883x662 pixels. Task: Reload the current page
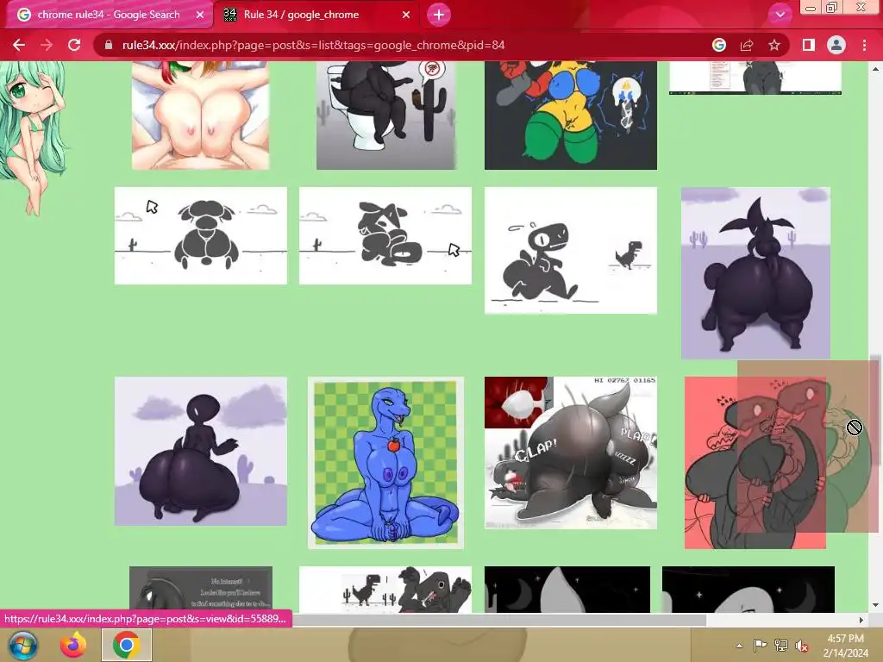[74, 45]
